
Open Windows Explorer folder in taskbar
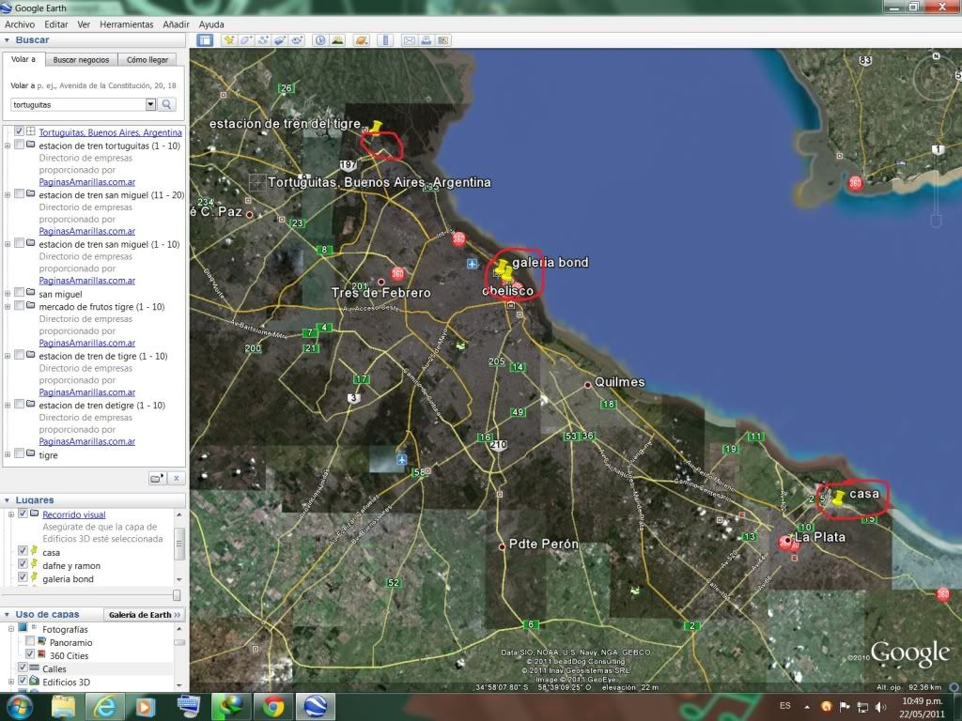63,706
